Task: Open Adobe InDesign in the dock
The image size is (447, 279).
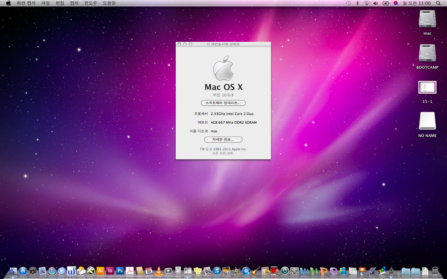Action: click(x=110, y=271)
